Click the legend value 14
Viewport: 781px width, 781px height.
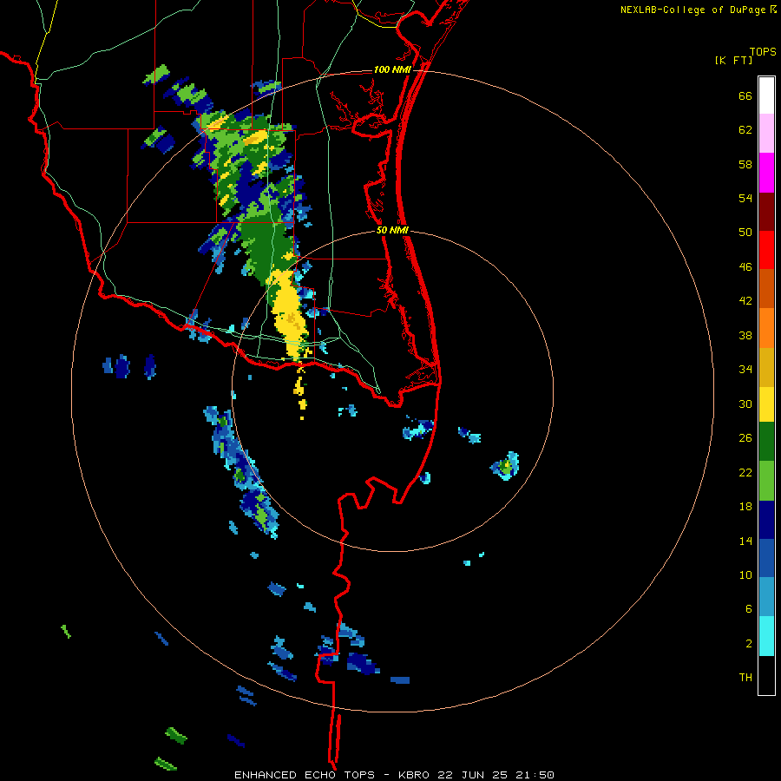(745, 541)
